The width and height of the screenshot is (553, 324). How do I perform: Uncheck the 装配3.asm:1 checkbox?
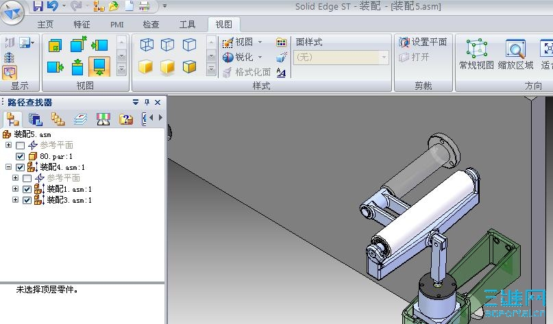coord(27,200)
